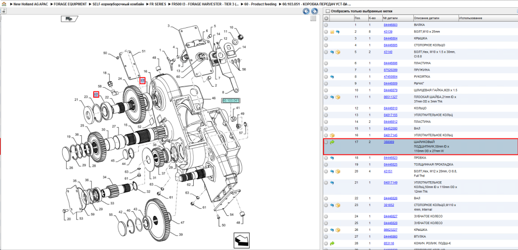The width and height of the screenshot is (518, 250).
Task: Open the FORAGE EQUIPMENT breadcrumb
Action: (70, 4)
